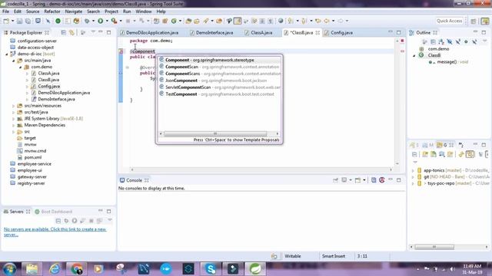Viewport: 492px width, 276px height.
Task: Select DemoInterface.java in Package Explorer
Action: pos(56,99)
